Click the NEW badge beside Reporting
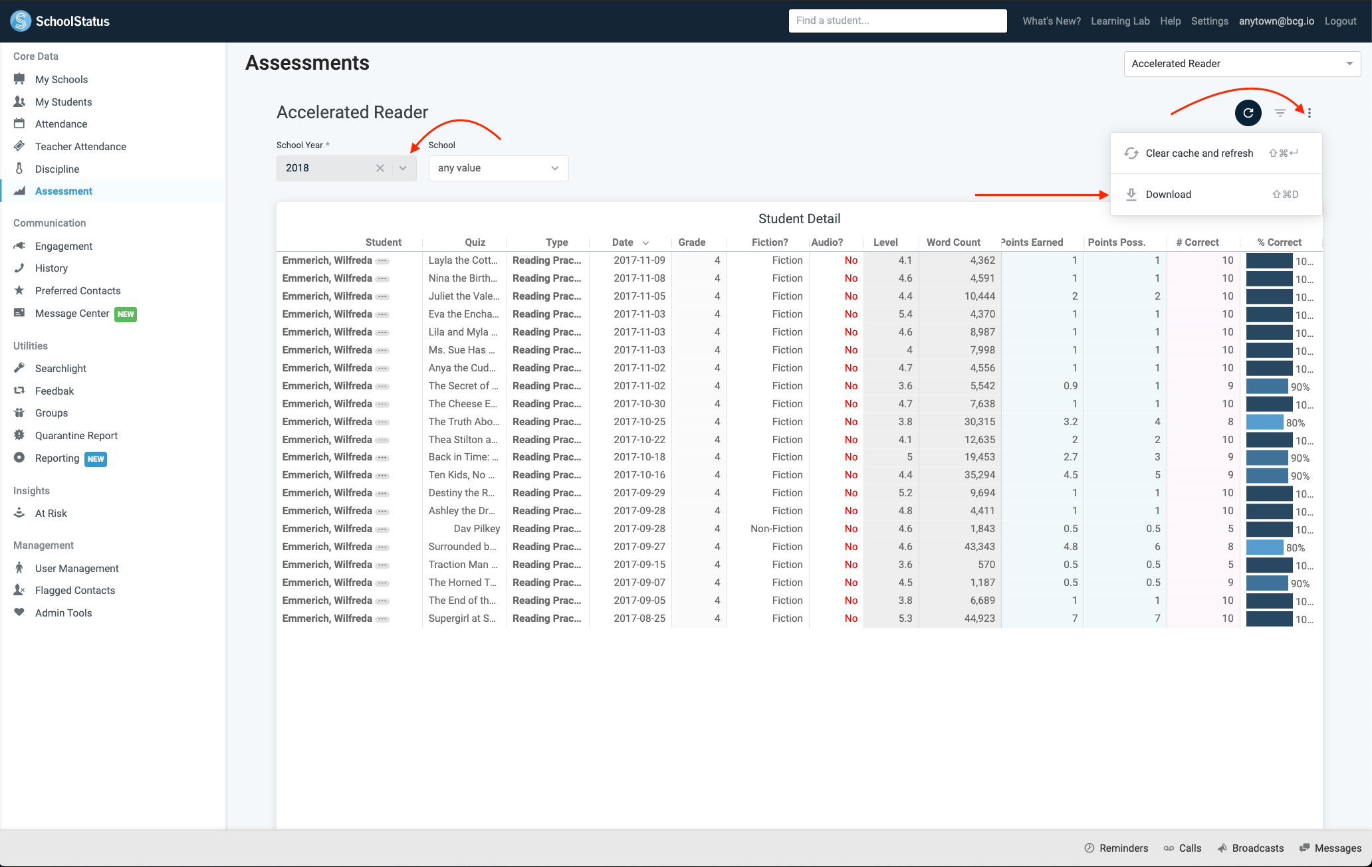The image size is (1372, 867). coord(96,459)
